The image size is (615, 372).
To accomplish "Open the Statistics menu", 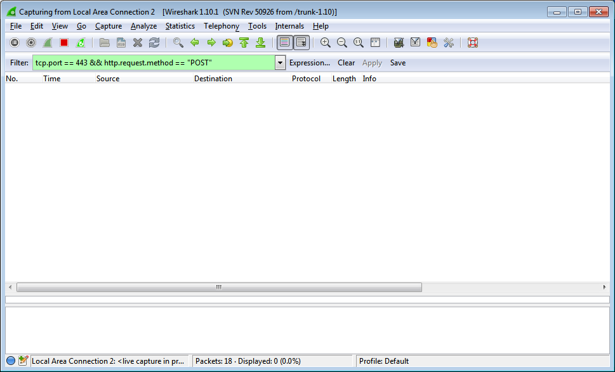I will click(x=180, y=26).
